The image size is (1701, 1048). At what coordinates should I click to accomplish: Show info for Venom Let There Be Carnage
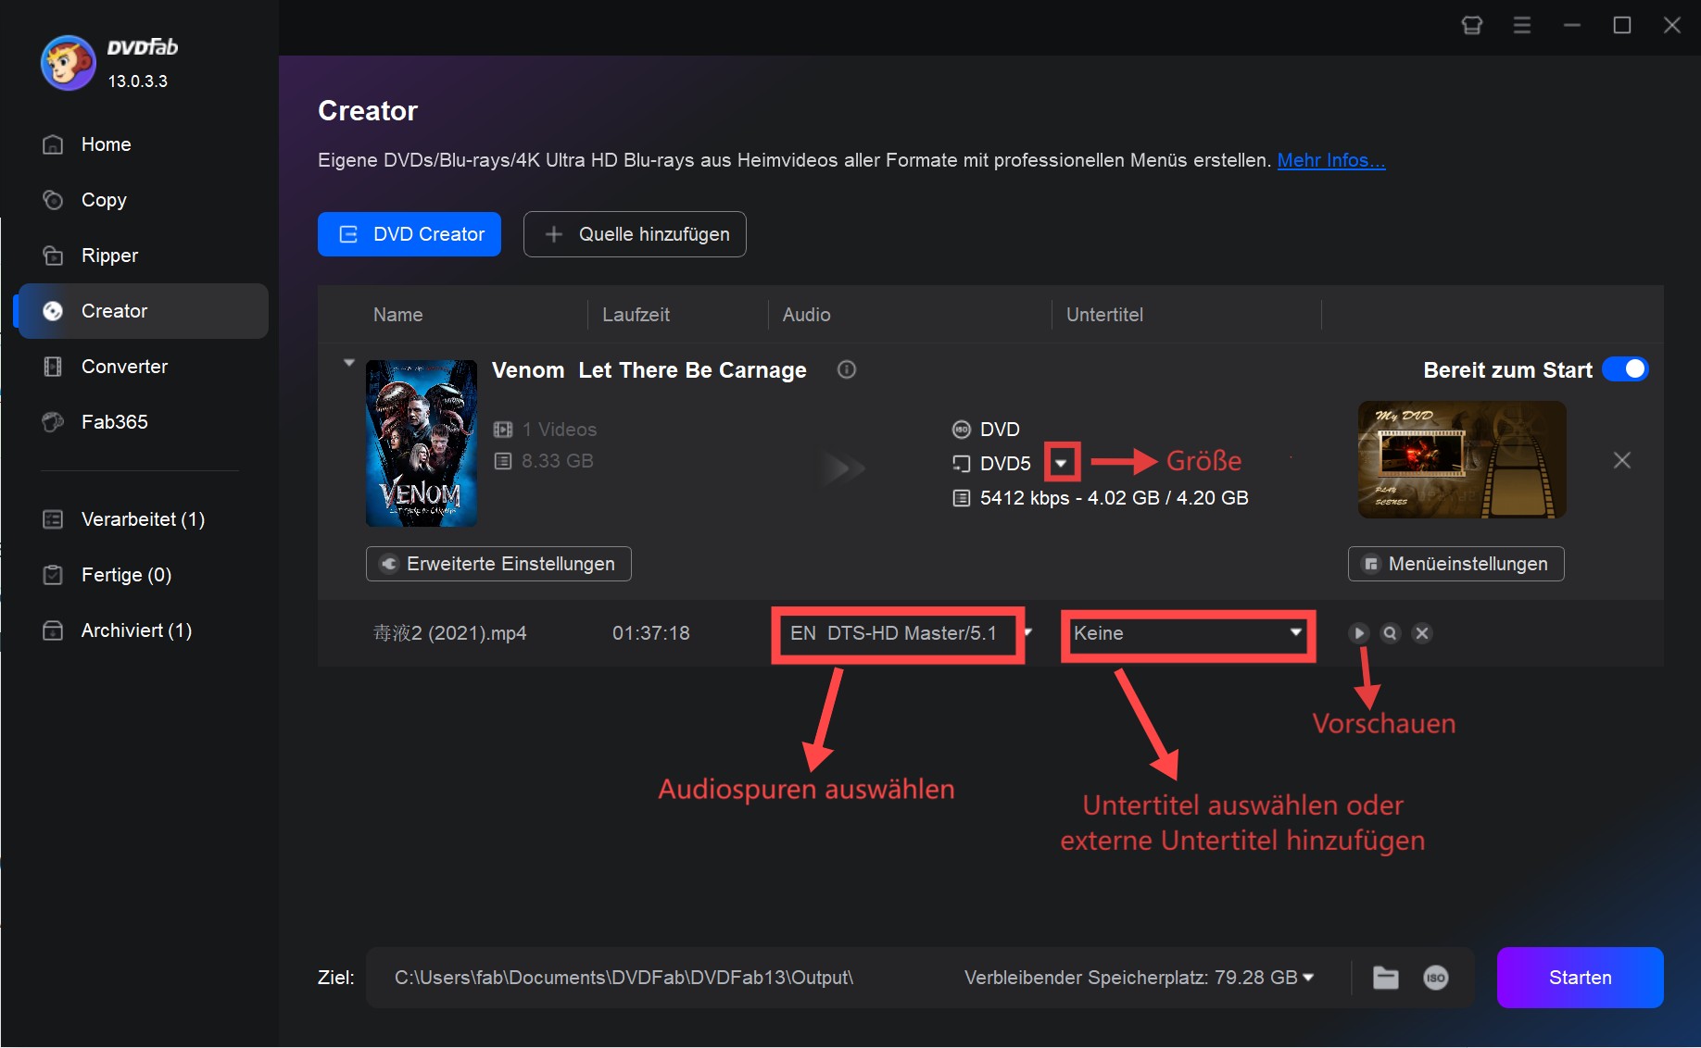click(x=847, y=369)
